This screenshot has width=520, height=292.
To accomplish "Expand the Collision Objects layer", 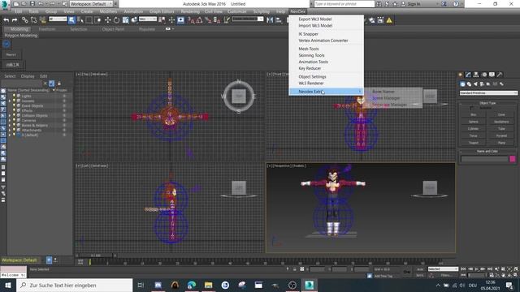I will tap(10, 115).
